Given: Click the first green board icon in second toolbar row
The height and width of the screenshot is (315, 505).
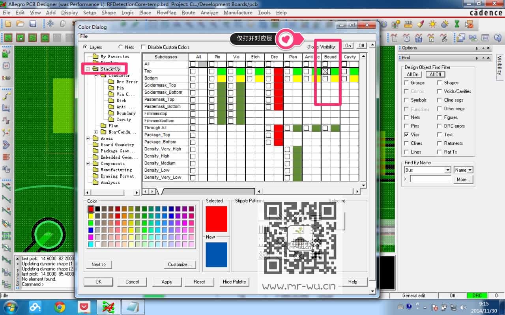Looking at the screenshot, I should coord(8,38).
